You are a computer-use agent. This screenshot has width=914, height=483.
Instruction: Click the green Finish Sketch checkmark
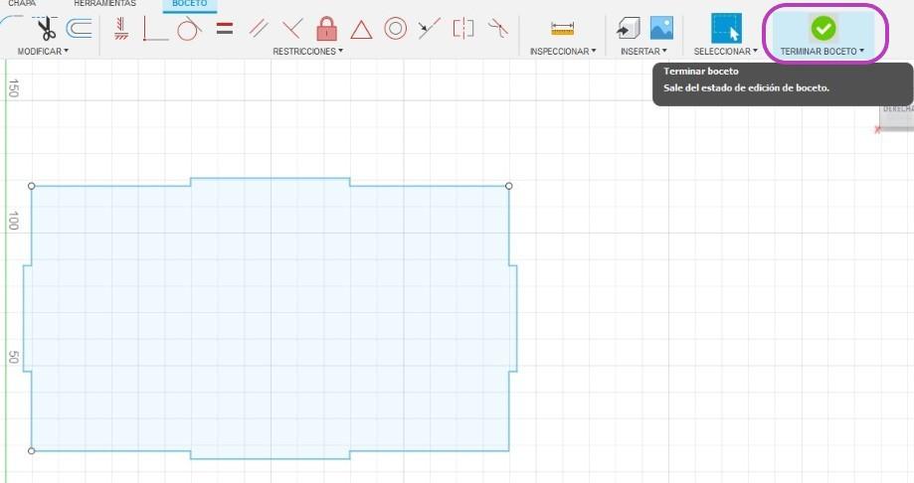(x=823, y=28)
